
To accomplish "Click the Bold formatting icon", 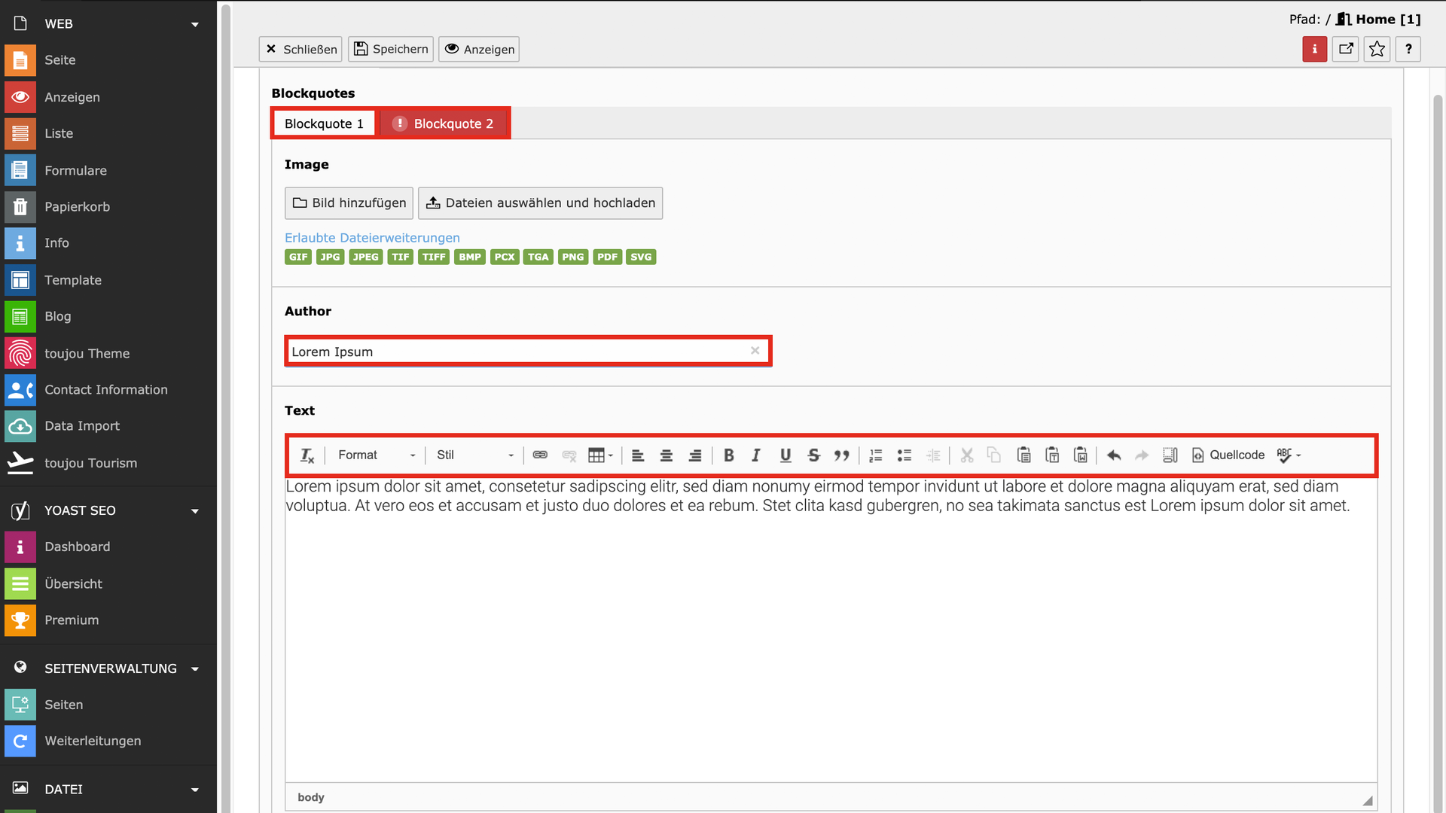I will point(728,455).
